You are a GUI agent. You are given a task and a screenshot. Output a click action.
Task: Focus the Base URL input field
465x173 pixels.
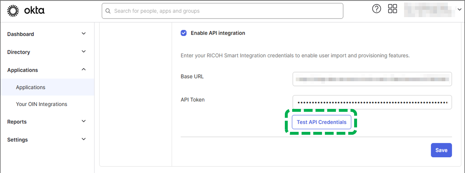click(372, 79)
